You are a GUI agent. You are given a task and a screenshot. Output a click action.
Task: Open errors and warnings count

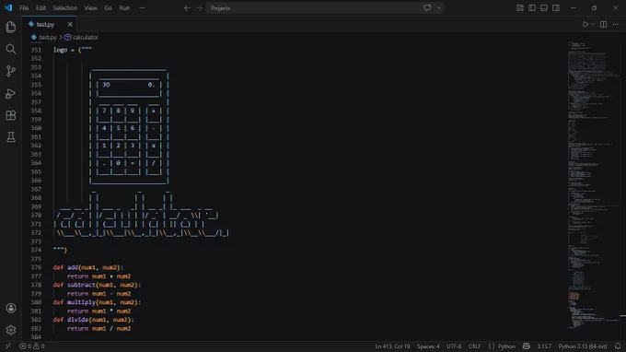32,346
